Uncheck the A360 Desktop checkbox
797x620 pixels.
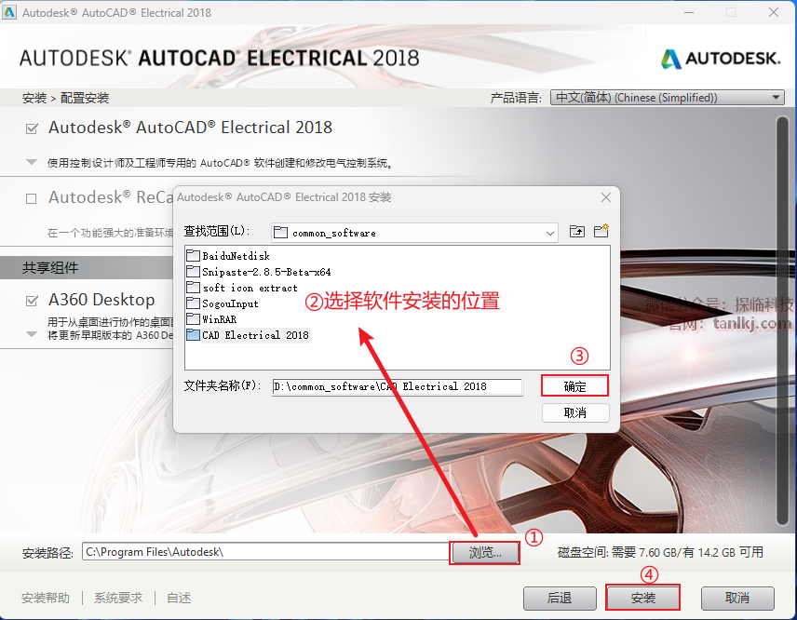click(32, 301)
